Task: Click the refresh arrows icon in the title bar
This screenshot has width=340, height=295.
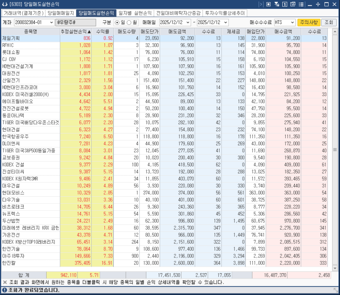Action: (x=5, y=4)
